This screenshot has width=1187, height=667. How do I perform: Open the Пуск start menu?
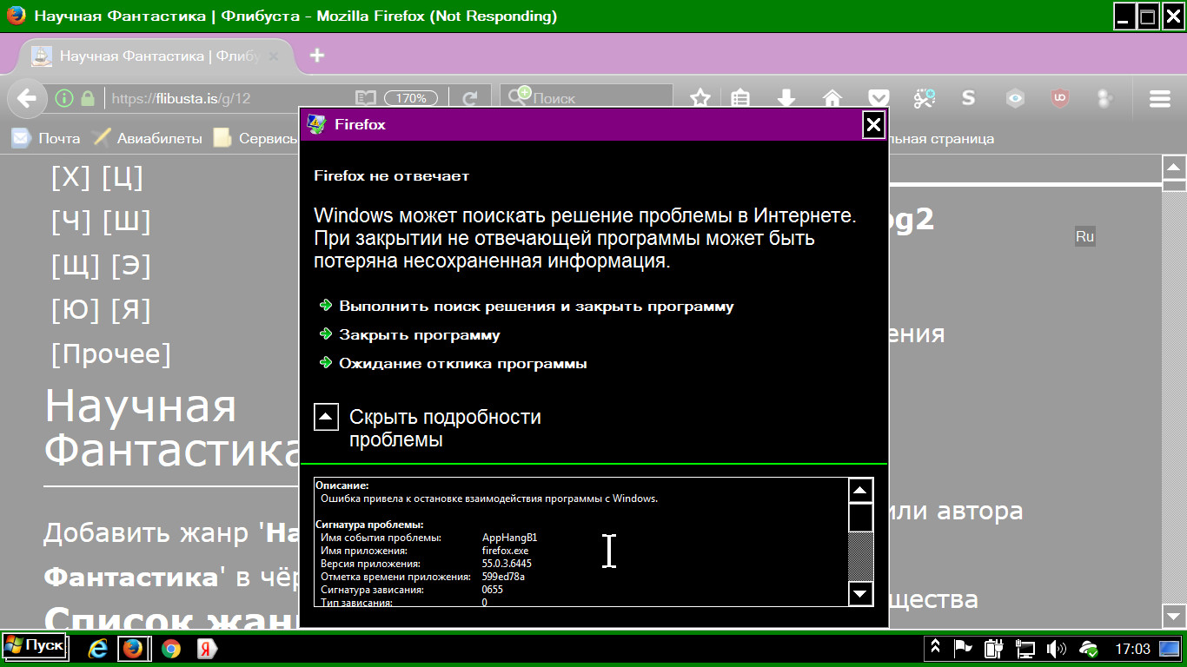34,646
